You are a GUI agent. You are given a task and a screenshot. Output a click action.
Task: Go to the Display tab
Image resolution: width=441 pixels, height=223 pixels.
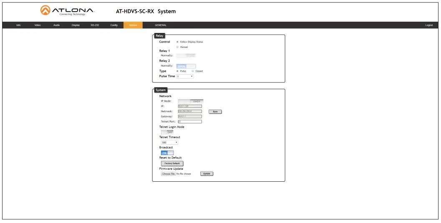(76, 25)
